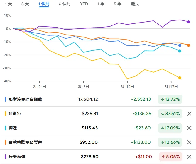Image resolution: width=196 pixels, height=164 pixels.
Task: Switch to the 1 天 range tab
Action: click(x=9, y=4)
